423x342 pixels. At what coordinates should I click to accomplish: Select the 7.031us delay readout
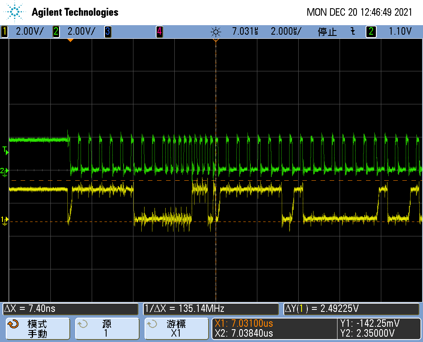coord(245,32)
